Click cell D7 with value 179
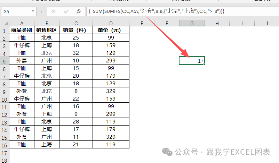This screenshot has width=279, height=163. 111,76
